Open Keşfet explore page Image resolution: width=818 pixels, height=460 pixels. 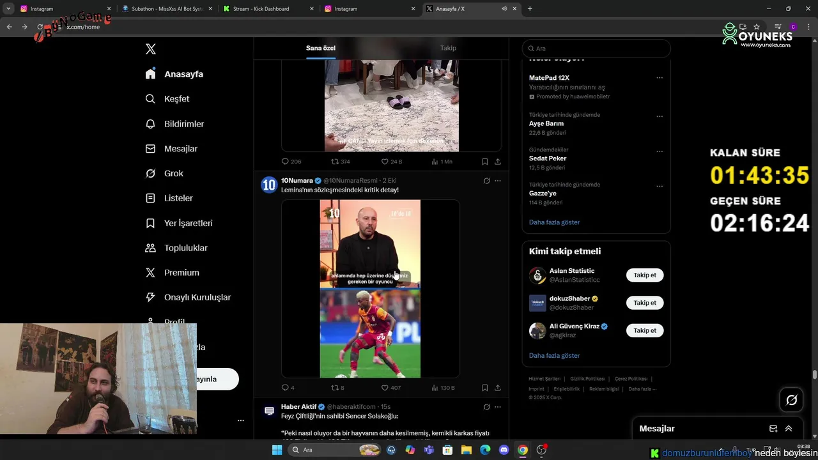coord(167,99)
